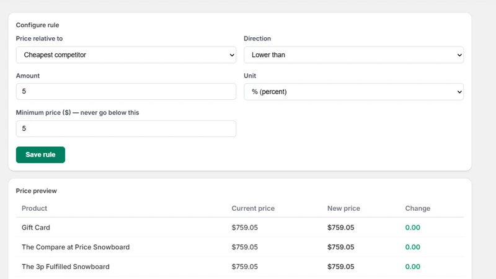Click The 3p Fulfilled Snowboard row name

66,267
